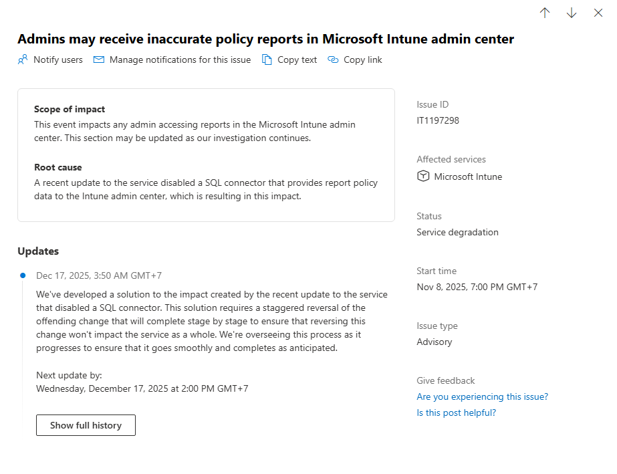Copy link to this issue
The width and height of the screenshot is (617, 474).
coord(362,60)
